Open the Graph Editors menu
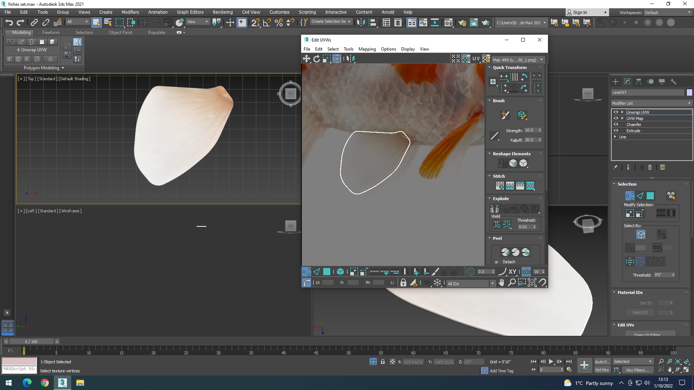 click(190, 12)
